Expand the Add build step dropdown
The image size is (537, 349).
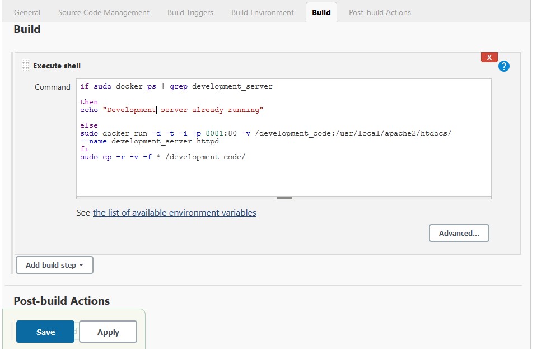(x=54, y=265)
